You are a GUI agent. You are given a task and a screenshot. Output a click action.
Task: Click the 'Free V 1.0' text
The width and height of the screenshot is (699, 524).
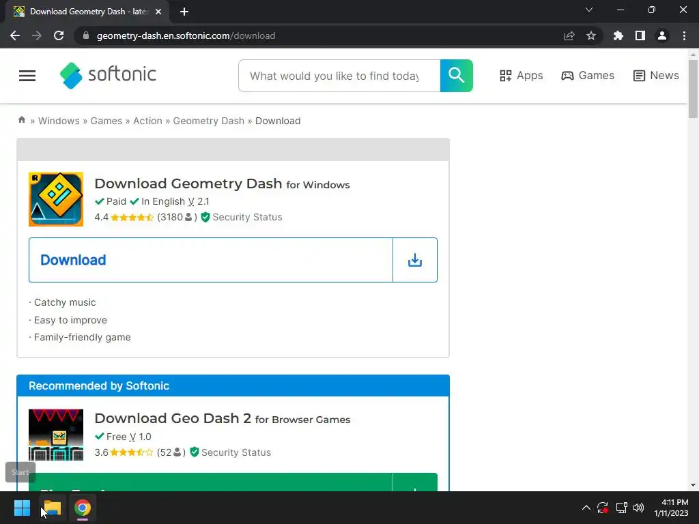(128, 437)
